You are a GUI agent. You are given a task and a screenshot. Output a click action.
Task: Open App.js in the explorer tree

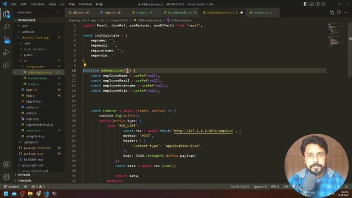click(30, 96)
